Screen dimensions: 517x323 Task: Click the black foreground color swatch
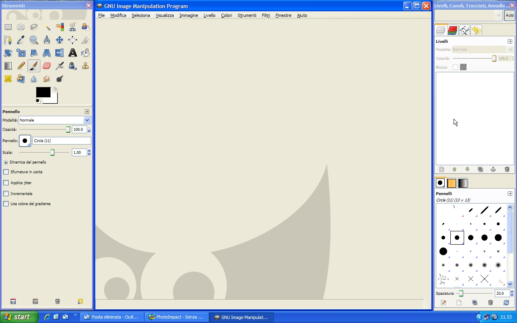pyautogui.click(x=42, y=92)
